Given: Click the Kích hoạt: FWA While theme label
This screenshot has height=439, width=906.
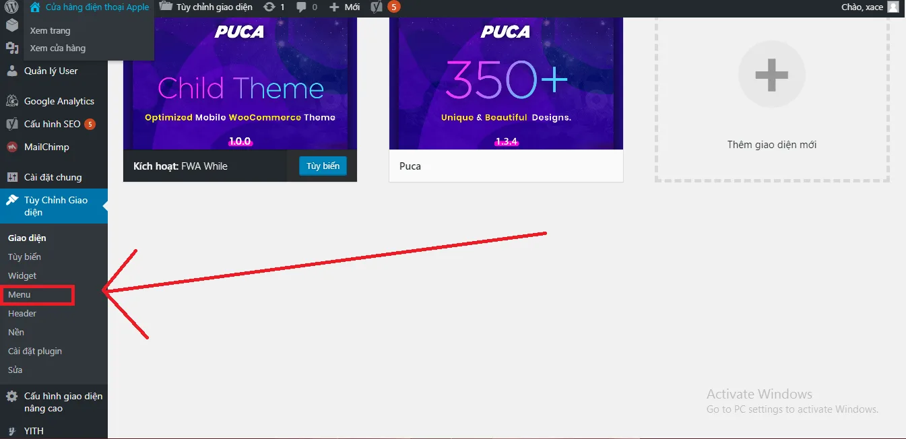Looking at the screenshot, I should [181, 166].
